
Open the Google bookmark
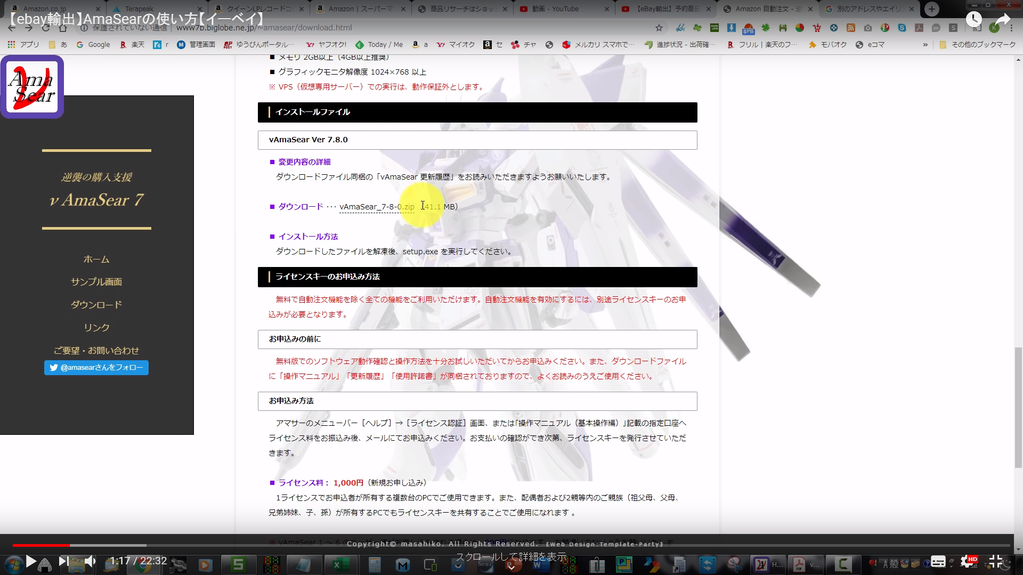93,45
